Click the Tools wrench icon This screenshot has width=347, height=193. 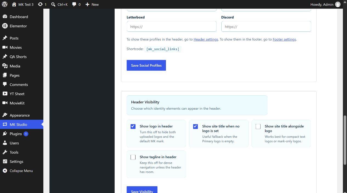coord(5,152)
